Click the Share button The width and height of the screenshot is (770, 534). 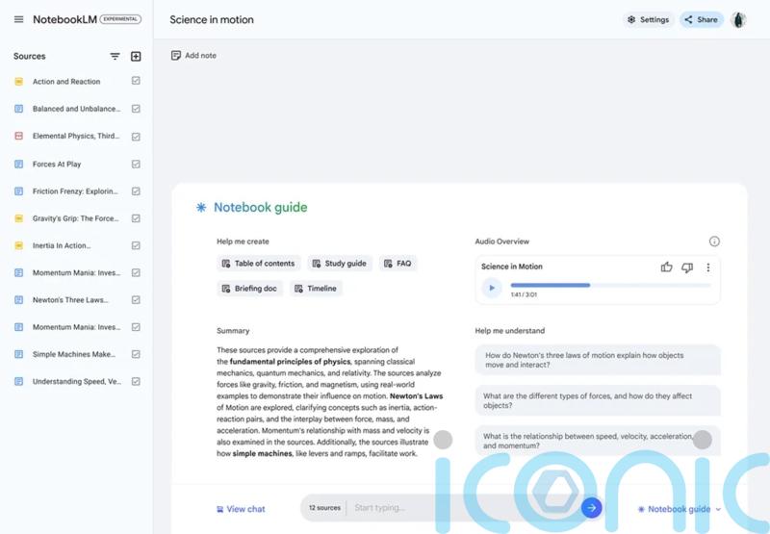[x=702, y=19]
